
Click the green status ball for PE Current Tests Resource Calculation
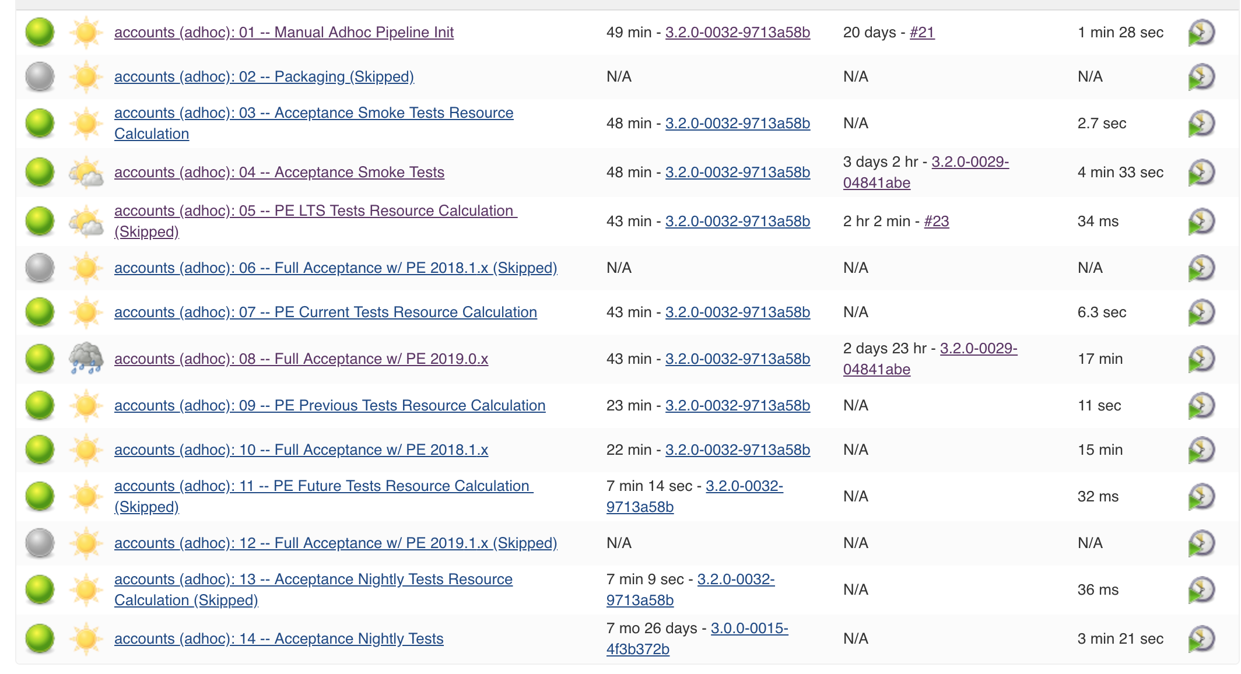click(x=38, y=312)
